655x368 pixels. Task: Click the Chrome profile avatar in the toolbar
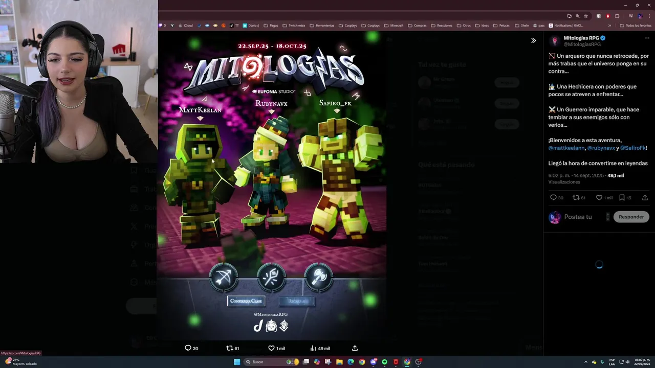(x=640, y=16)
